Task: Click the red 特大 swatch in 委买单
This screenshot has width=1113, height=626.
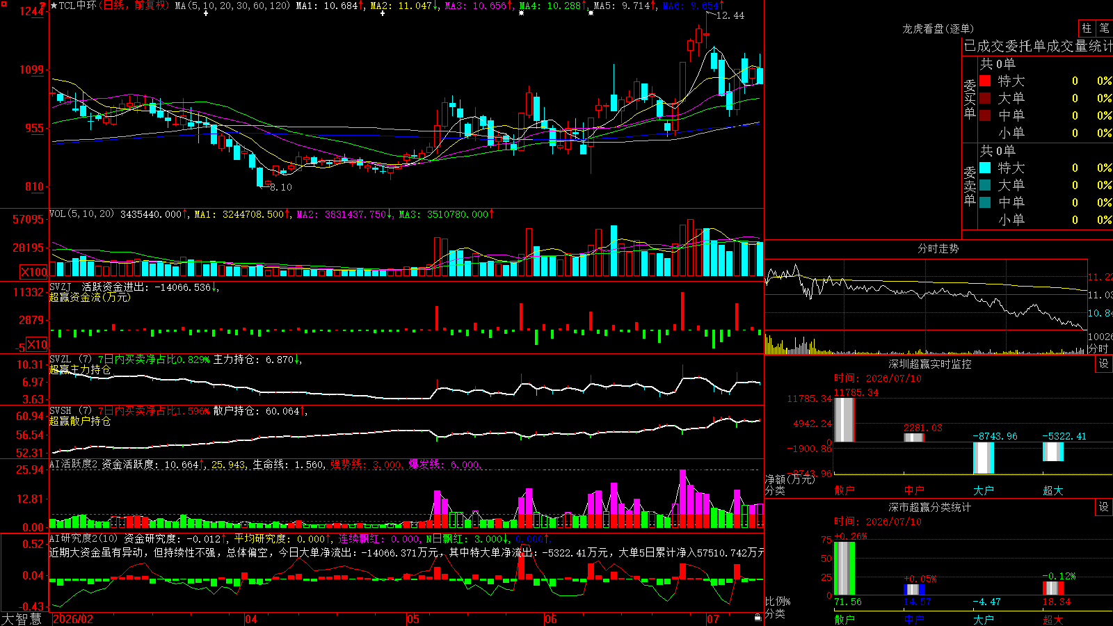Action: 985,81
